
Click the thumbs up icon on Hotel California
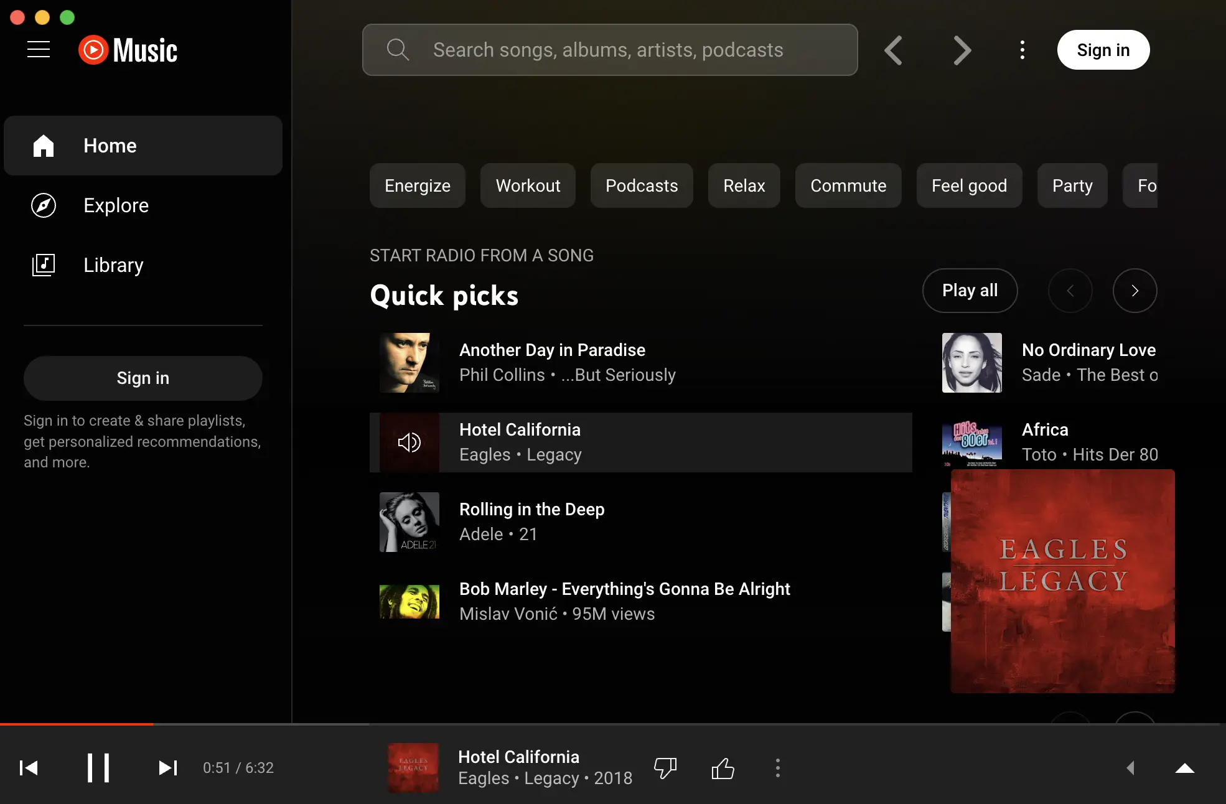click(723, 768)
